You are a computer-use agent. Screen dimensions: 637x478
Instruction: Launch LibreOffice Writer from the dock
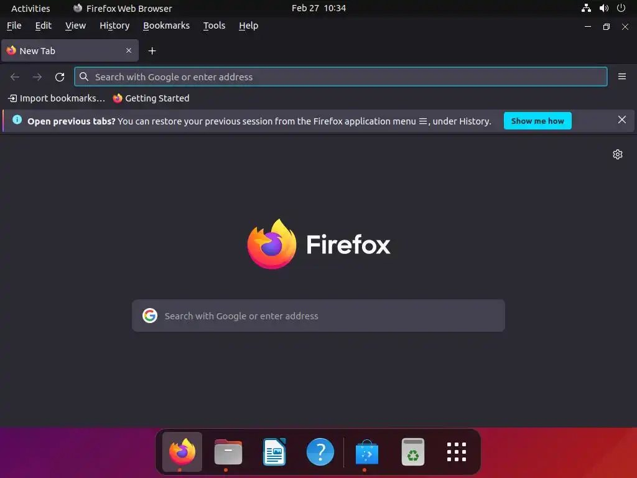(274, 452)
